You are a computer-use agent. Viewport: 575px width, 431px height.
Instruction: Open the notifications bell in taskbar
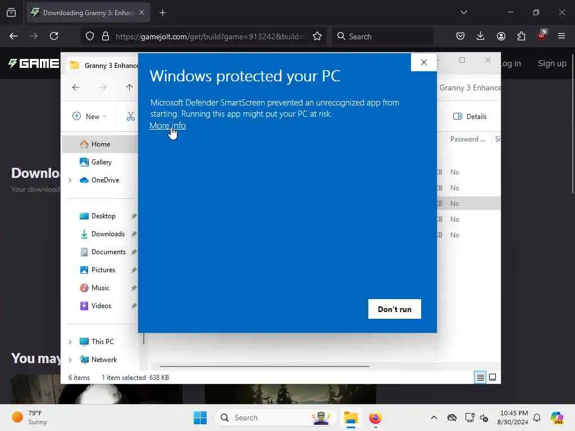(x=537, y=418)
